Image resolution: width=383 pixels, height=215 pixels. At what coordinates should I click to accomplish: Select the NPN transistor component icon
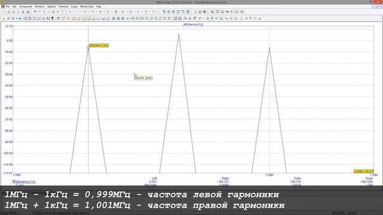point(108,12)
